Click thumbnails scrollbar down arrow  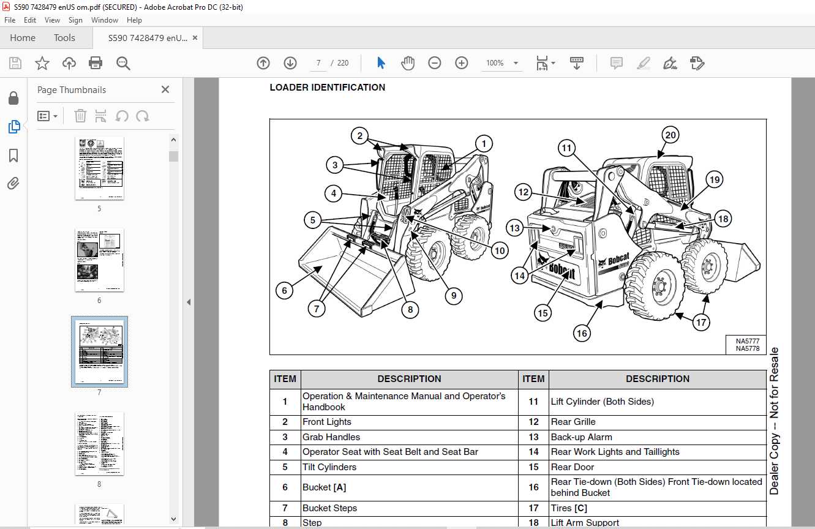[173, 519]
